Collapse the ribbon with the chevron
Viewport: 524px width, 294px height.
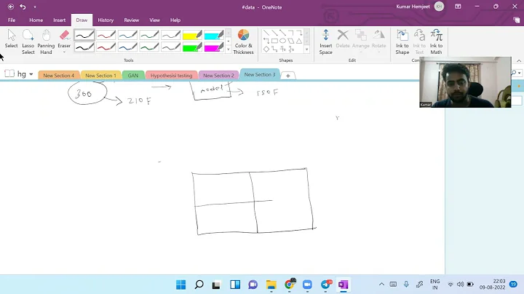519,61
